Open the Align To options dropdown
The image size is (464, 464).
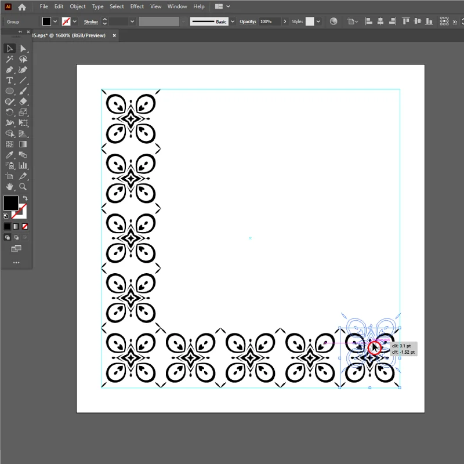[x=352, y=21]
